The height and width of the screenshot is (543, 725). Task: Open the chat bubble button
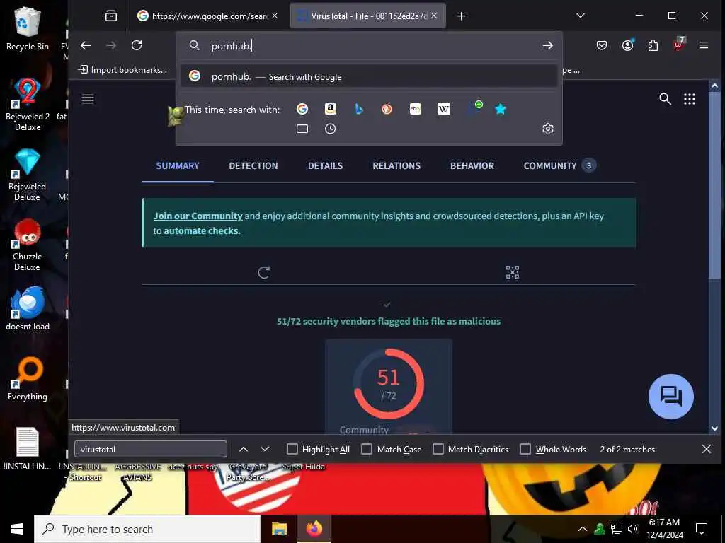click(x=671, y=397)
